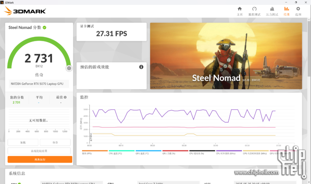Open the 选项 options gear icon

point(298,9)
